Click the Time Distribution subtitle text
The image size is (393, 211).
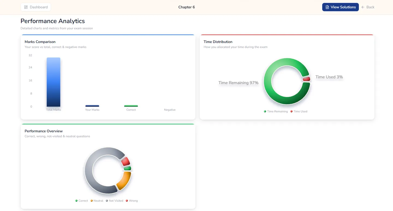point(236,47)
